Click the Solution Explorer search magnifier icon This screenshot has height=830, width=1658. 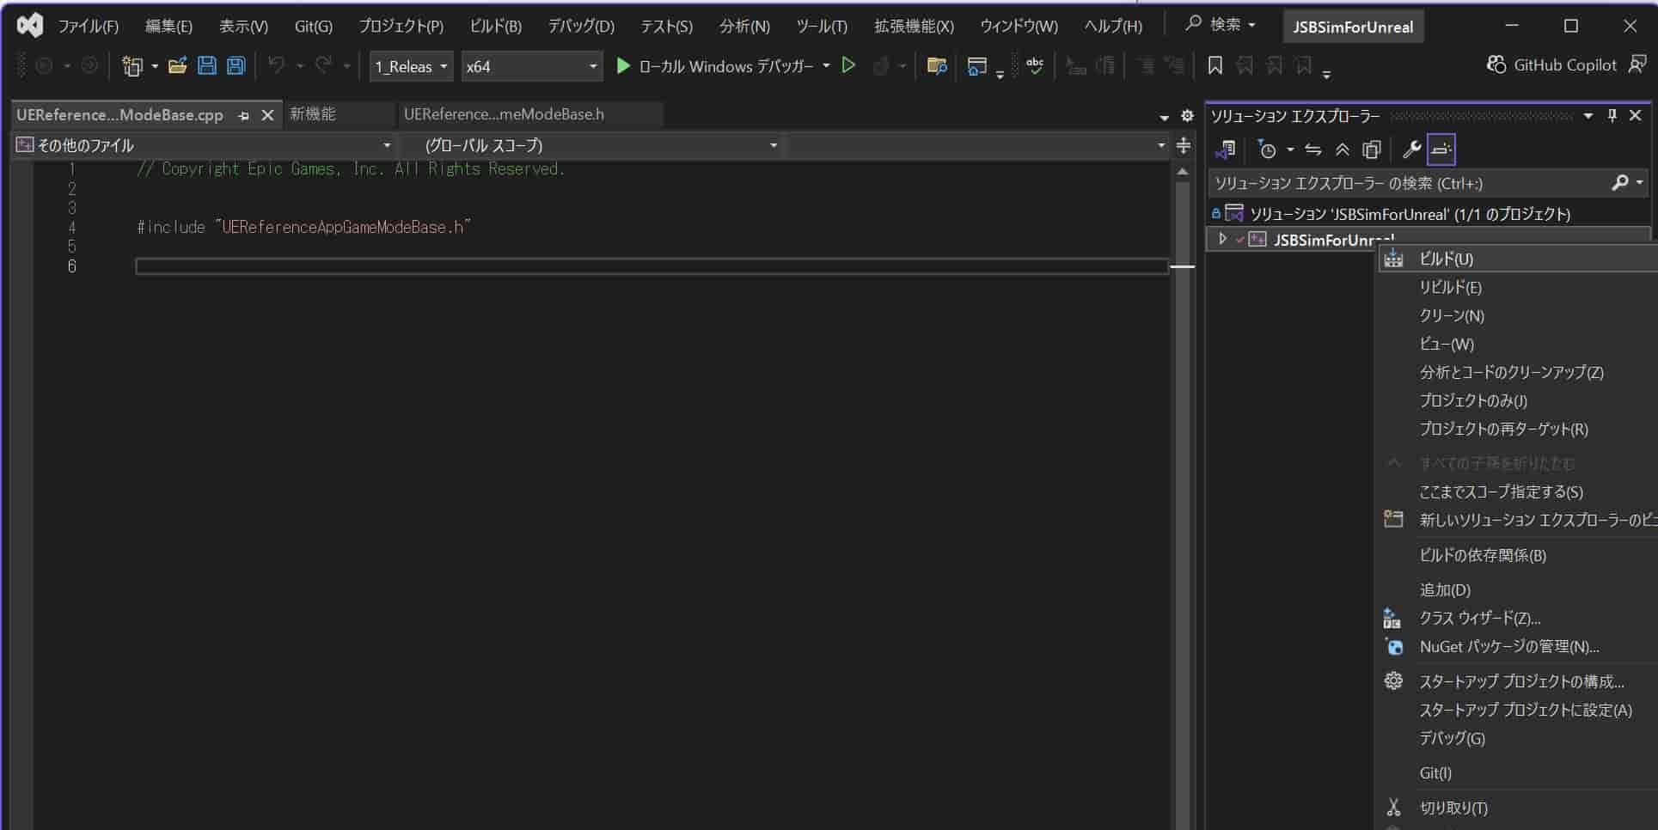(1620, 183)
